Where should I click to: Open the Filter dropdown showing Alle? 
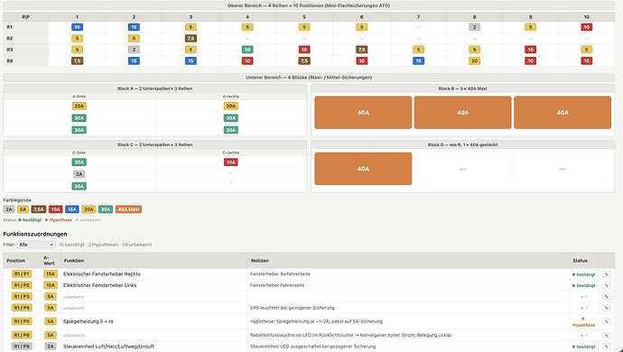[36, 245]
